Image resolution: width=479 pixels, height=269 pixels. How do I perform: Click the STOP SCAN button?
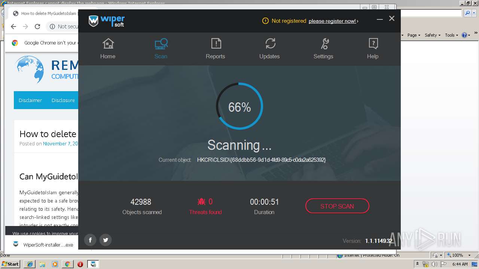pos(337,206)
